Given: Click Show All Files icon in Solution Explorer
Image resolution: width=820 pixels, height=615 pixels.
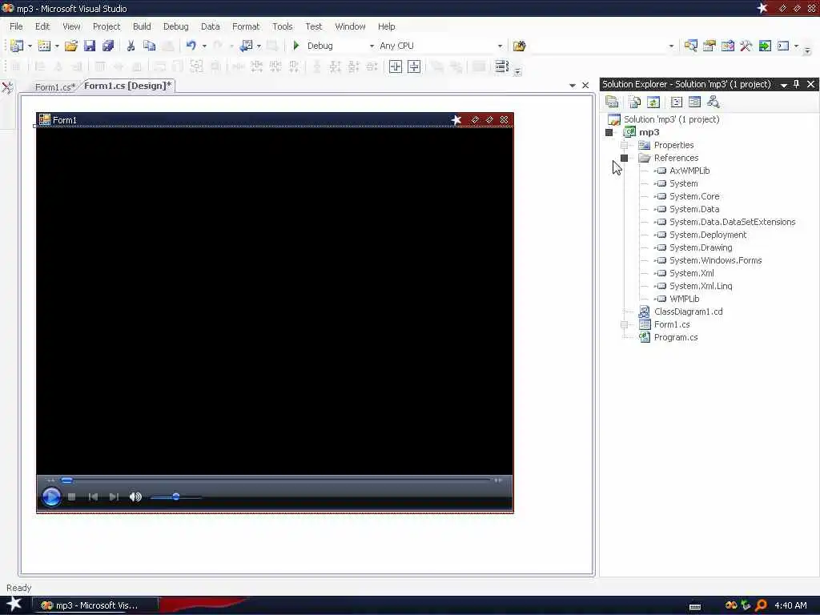Looking at the screenshot, I should tap(635, 102).
